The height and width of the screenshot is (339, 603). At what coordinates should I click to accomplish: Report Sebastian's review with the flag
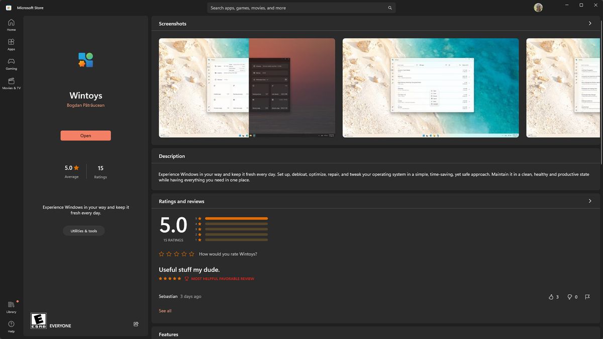587,297
